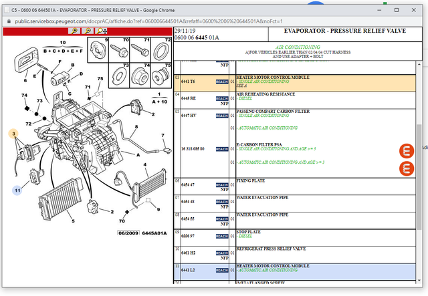This screenshot has height=296, width=428.
Task: Click AIR REHEATING RESISTANCE description
Action: tap(265, 94)
